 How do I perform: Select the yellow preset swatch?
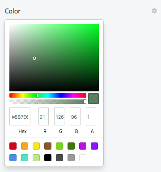36,146
